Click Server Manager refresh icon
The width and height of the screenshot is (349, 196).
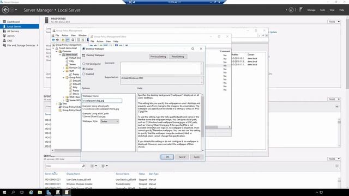click(291, 10)
